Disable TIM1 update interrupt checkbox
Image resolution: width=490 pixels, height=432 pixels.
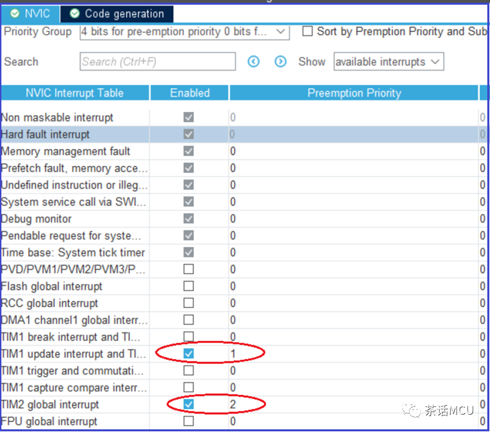188,354
